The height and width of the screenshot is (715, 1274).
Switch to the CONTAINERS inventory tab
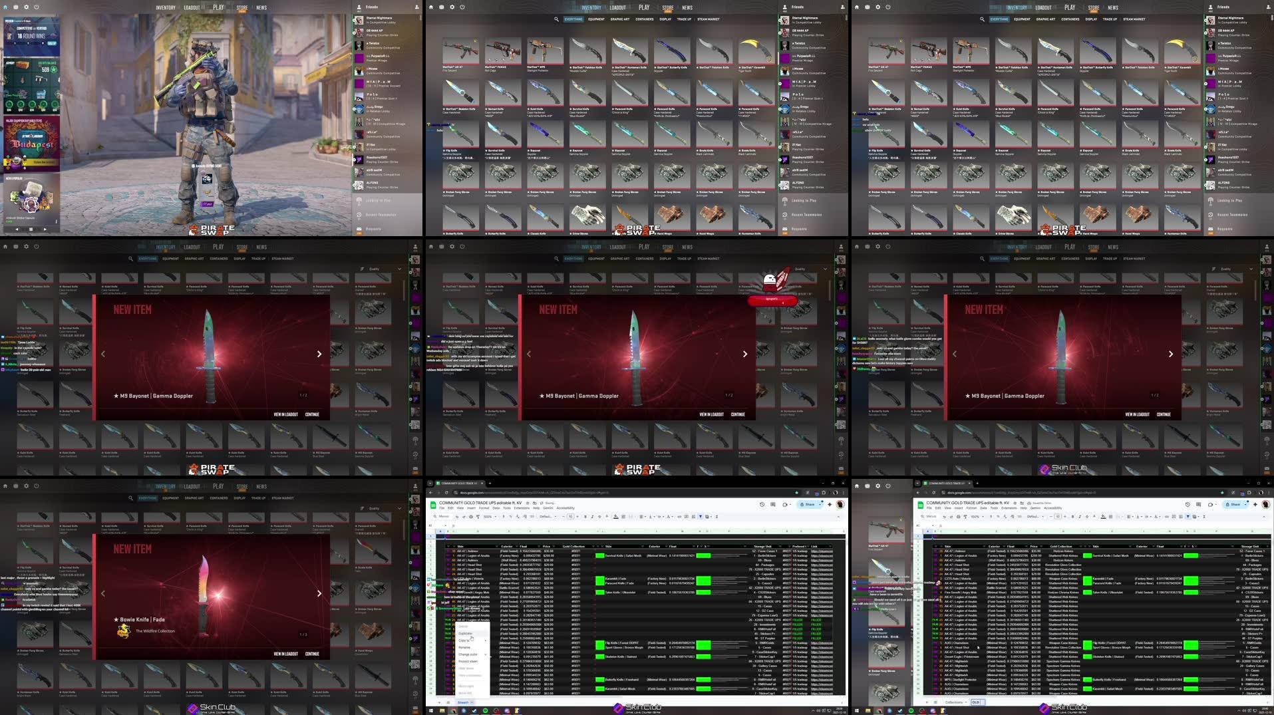645,19
